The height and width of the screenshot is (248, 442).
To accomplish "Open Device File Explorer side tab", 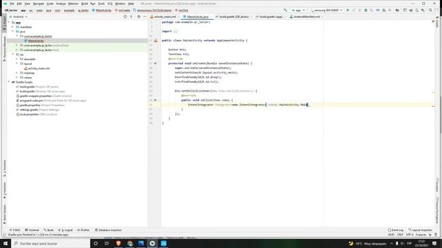I will coord(437,210).
